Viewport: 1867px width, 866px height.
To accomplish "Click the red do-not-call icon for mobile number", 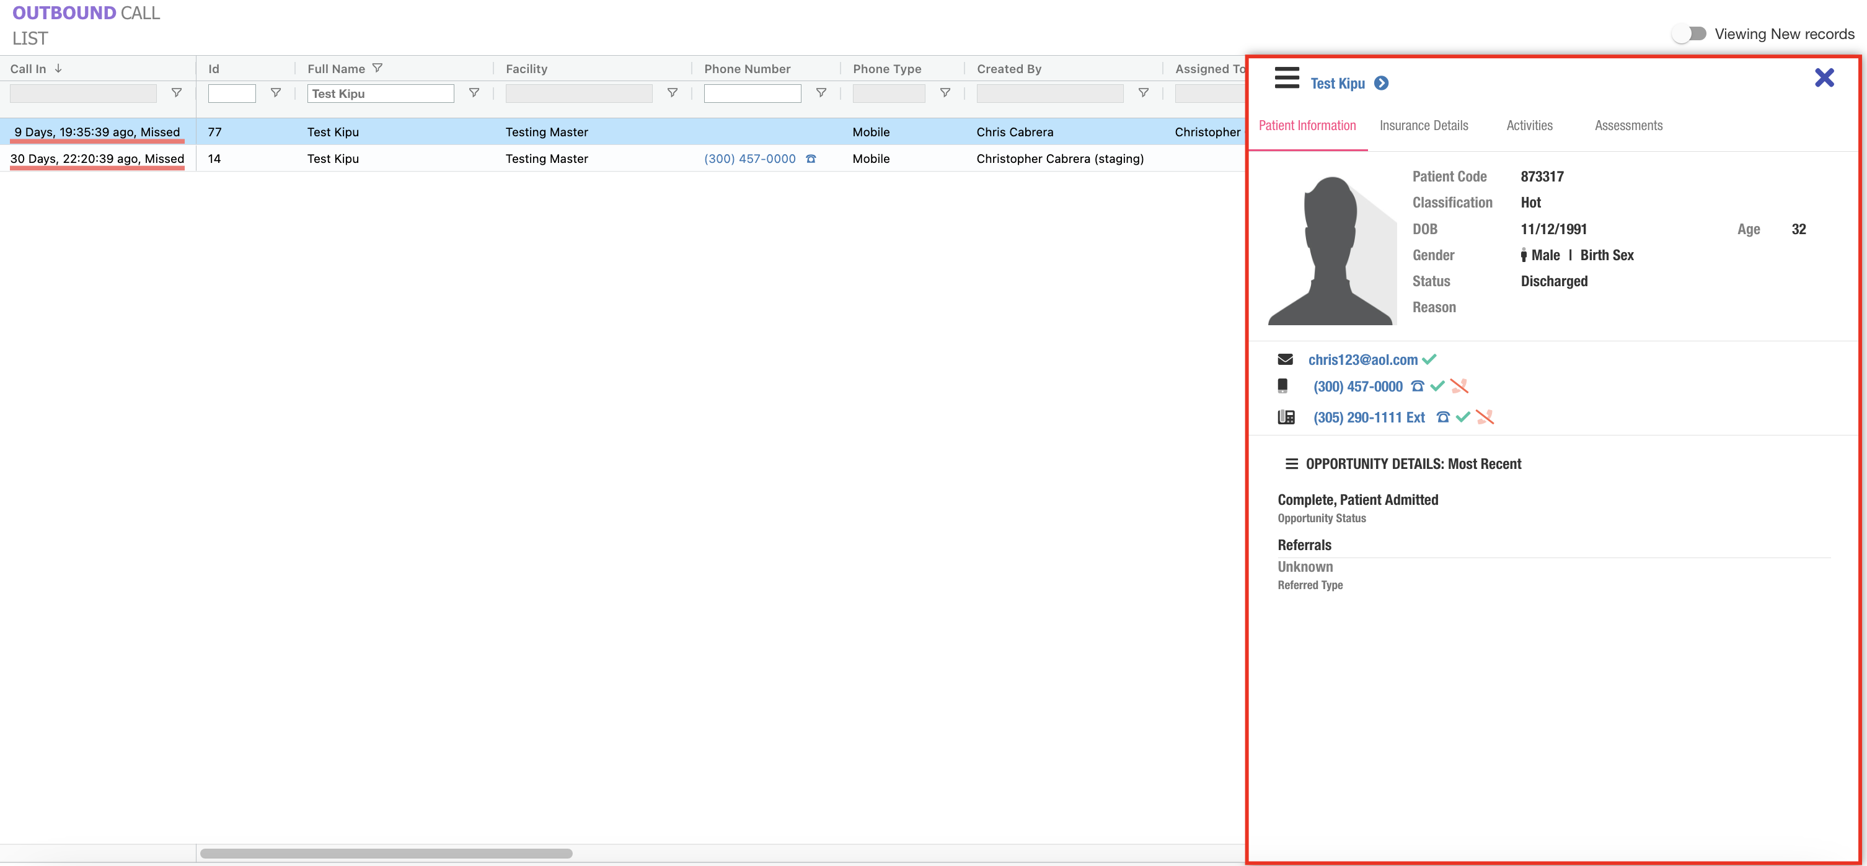I will pos(1459,387).
